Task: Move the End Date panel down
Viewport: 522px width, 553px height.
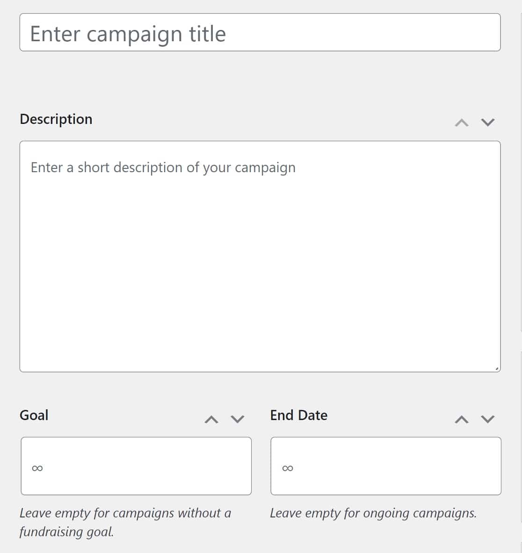Action: pos(488,419)
